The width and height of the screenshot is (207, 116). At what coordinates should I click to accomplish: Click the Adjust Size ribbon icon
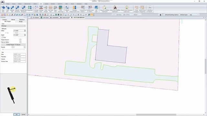coord(67,9)
